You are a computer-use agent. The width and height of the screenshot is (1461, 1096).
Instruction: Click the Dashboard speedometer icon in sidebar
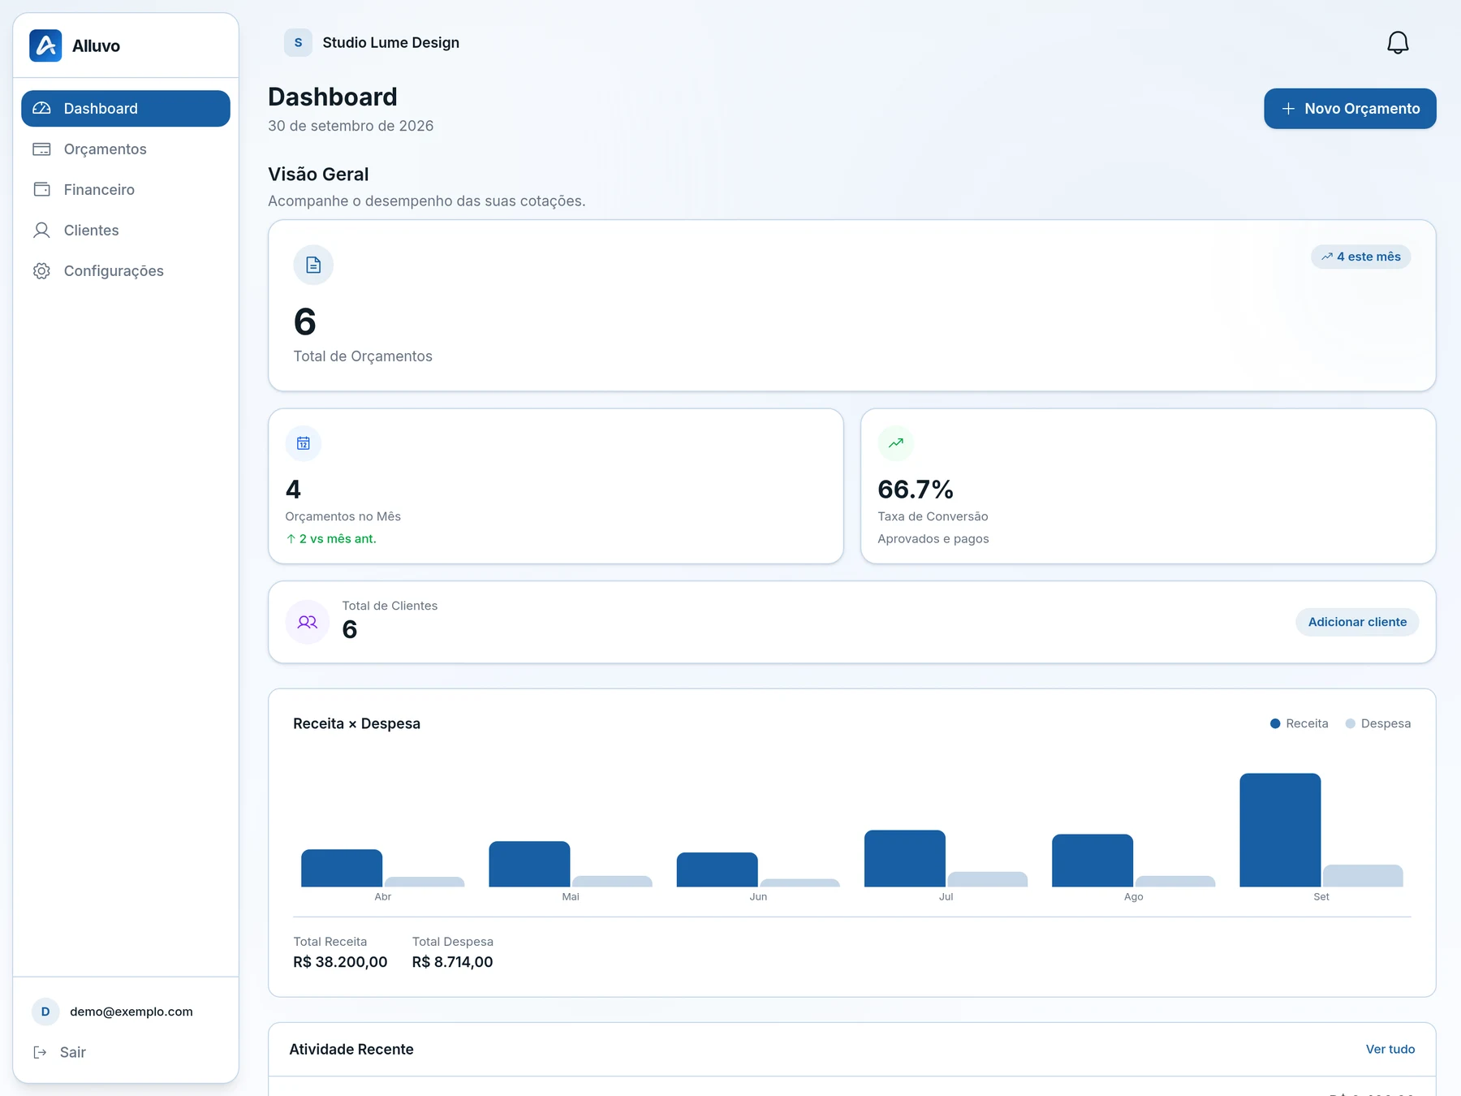coord(41,108)
